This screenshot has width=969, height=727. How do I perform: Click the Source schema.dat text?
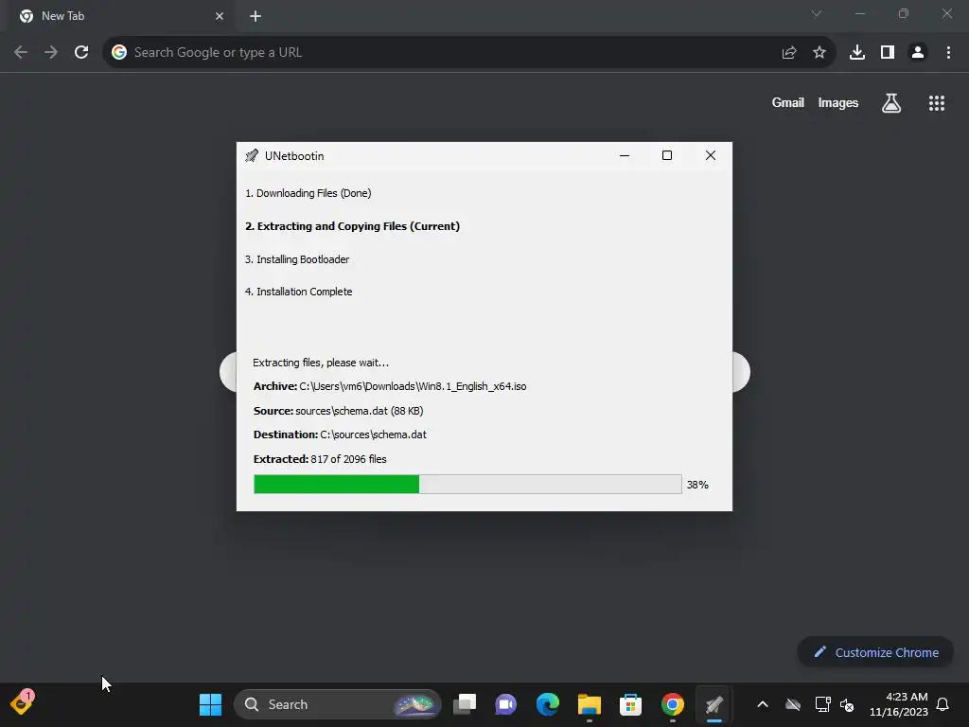(x=338, y=411)
